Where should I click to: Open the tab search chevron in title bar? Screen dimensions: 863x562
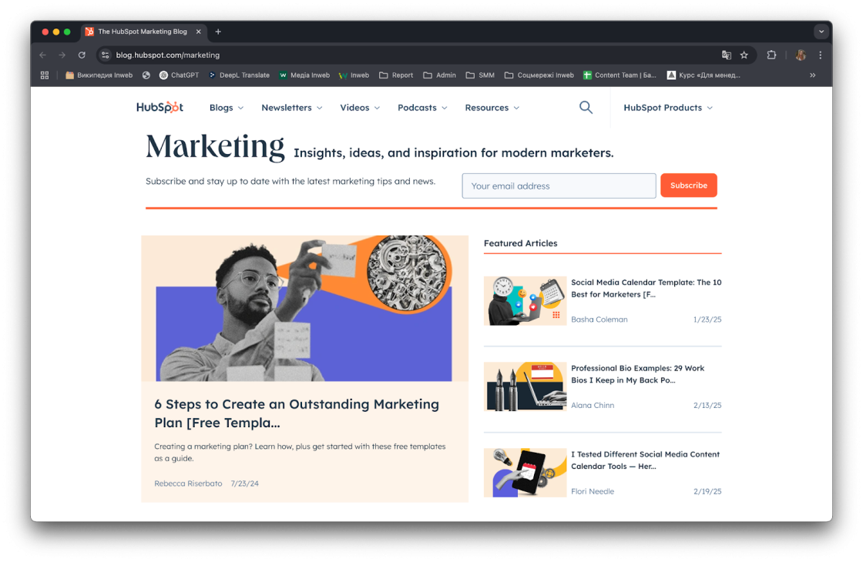coord(821,32)
